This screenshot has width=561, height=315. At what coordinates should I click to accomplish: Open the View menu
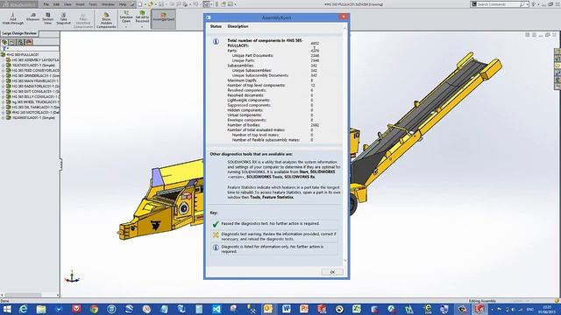coord(67,4)
